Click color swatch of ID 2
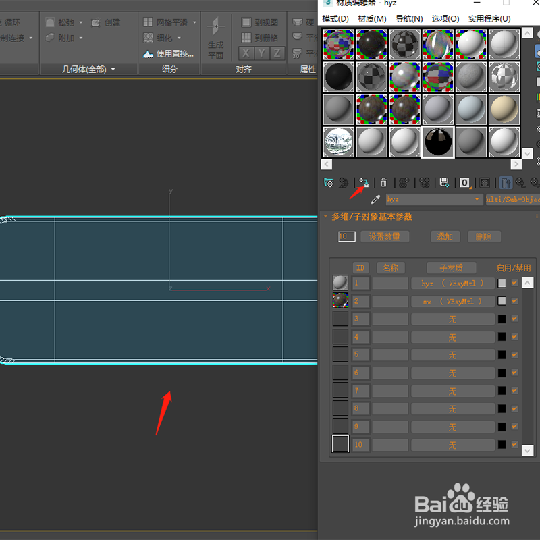The width and height of the screenshot is (540, 540). [x=502, y=301]
